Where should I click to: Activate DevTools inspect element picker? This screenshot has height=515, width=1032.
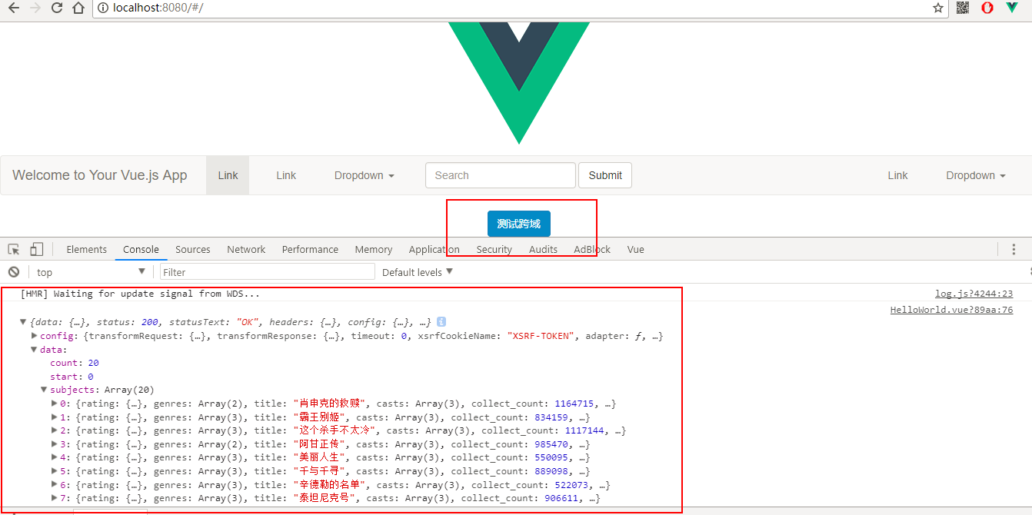(x=14, y=249)
